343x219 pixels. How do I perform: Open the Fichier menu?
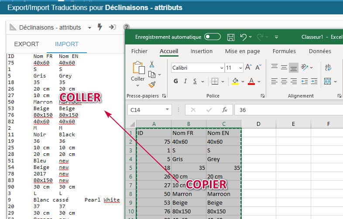click(x=139, y=51)
